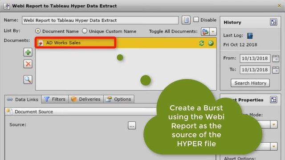Switch to the Data Links tab
The width and height of the screenshot is (285, 160).
point(23,99)
